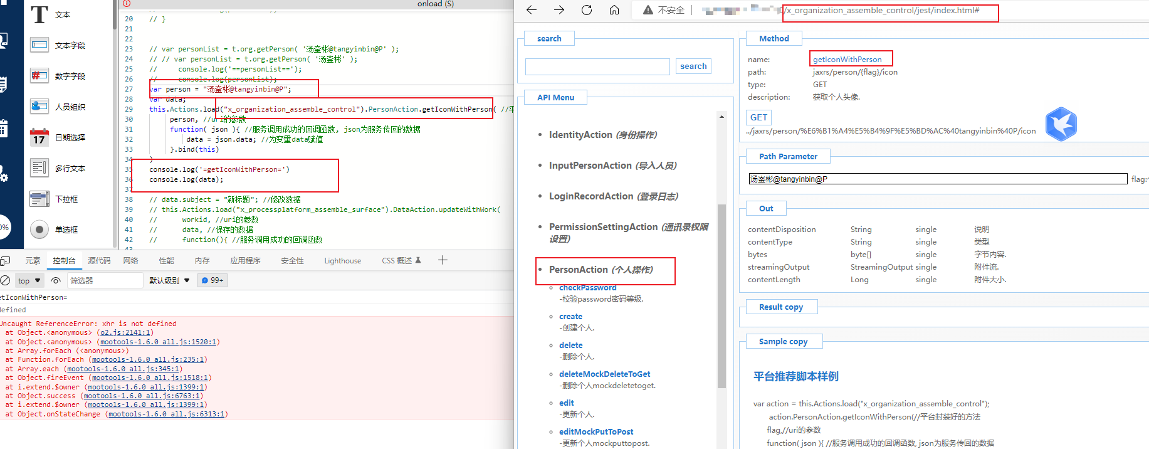This screenshot has height=449, width=1149.
Task: Pick the 数字字段 number field icon
Action: [x=39, y=76]
